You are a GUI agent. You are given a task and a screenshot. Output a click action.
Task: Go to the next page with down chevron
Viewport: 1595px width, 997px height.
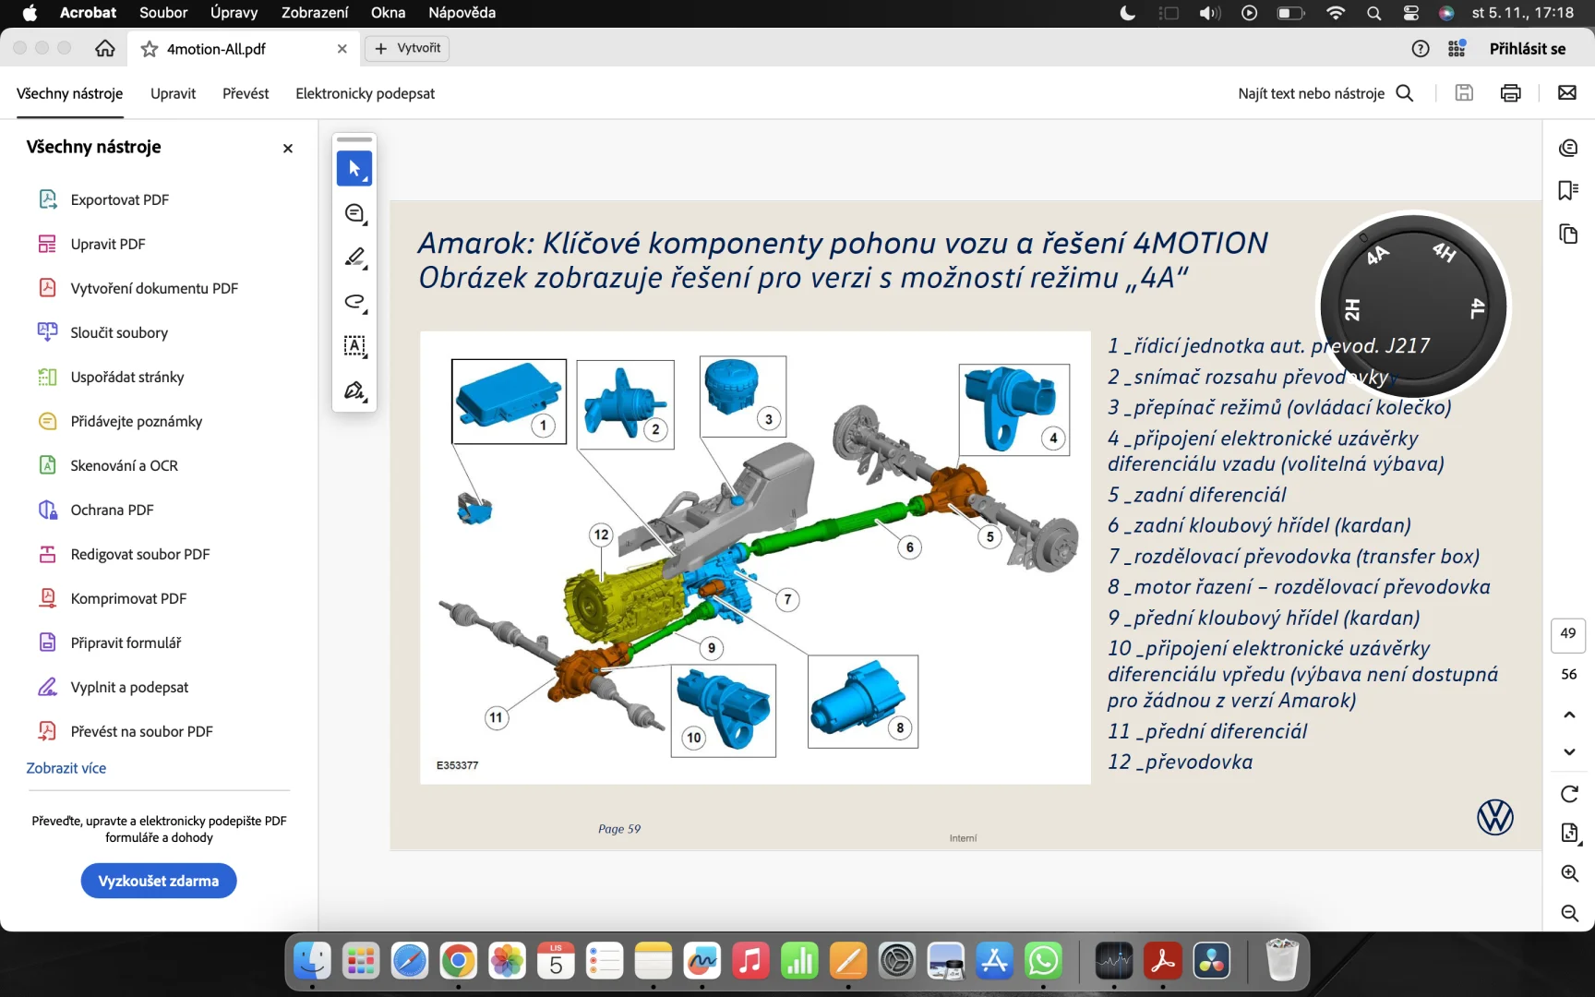[x=1569, y=751]
